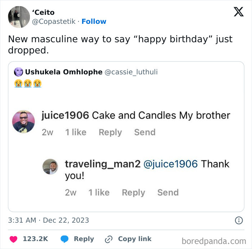Click the blue reply bubble icon
Screen dimensions: 252x249
(x=64, y=239)
